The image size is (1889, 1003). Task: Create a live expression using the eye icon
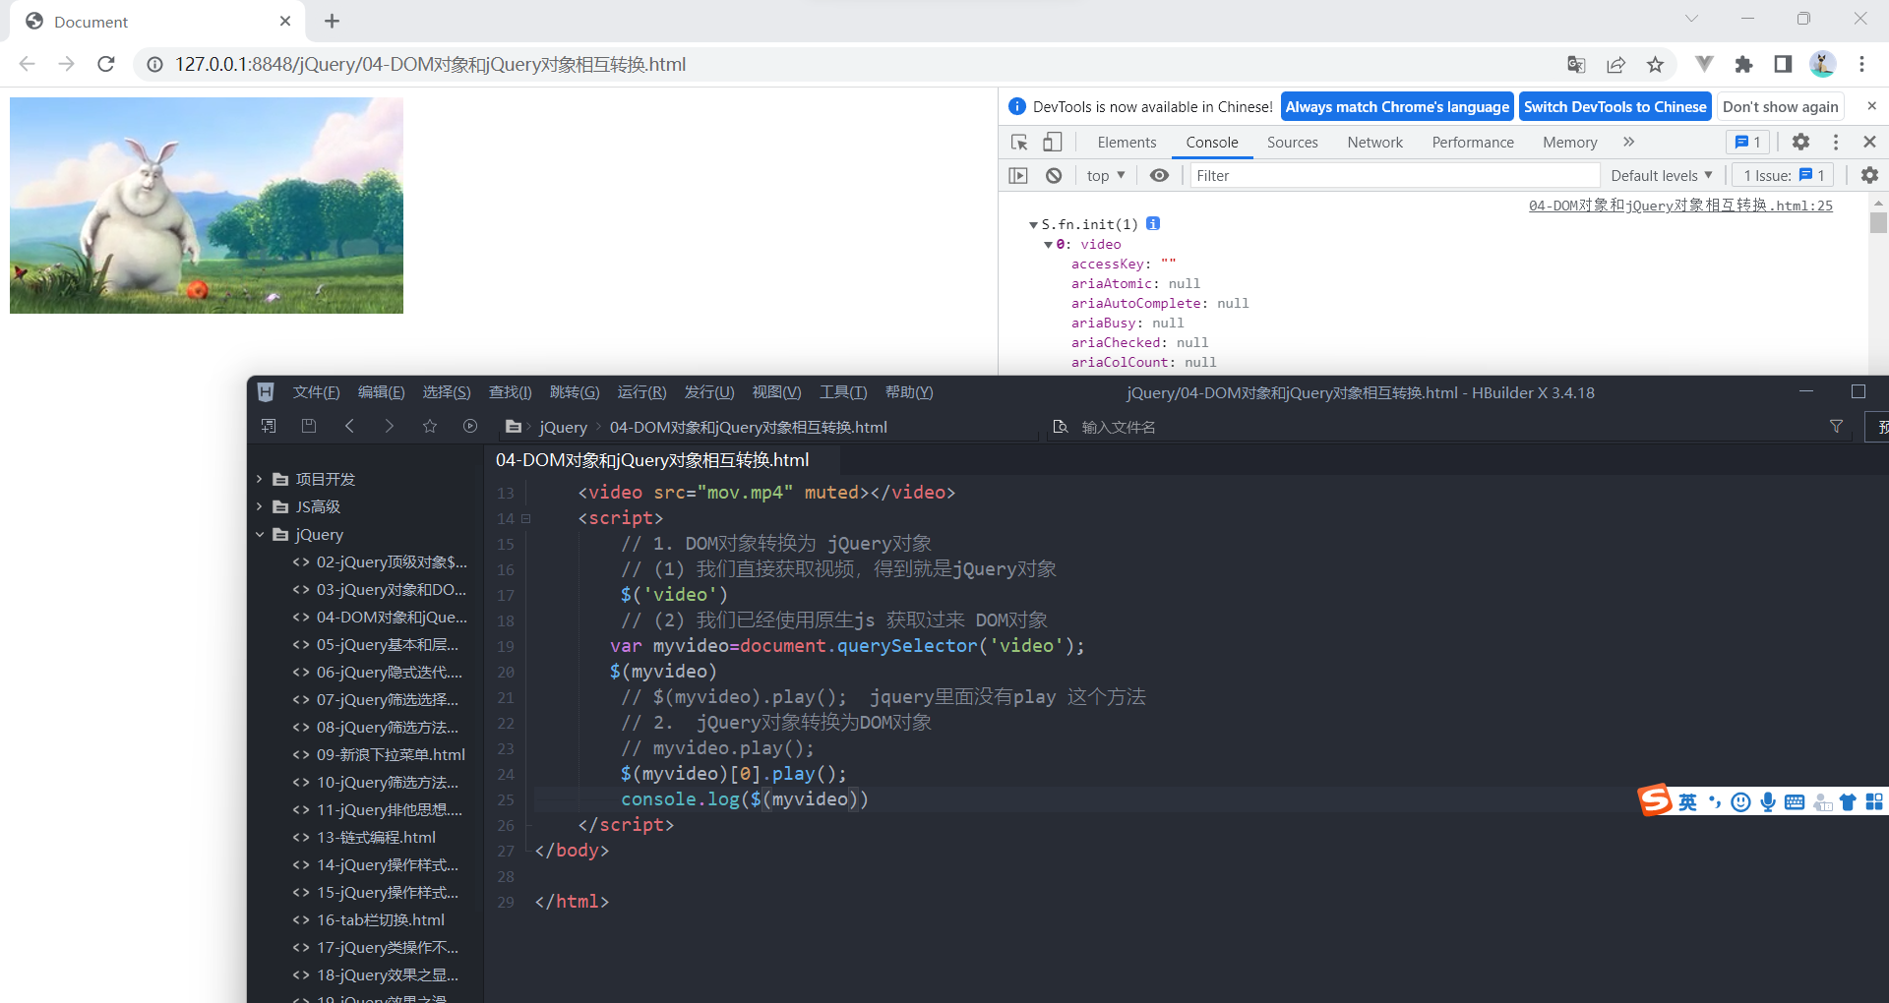coord(1159,175)
